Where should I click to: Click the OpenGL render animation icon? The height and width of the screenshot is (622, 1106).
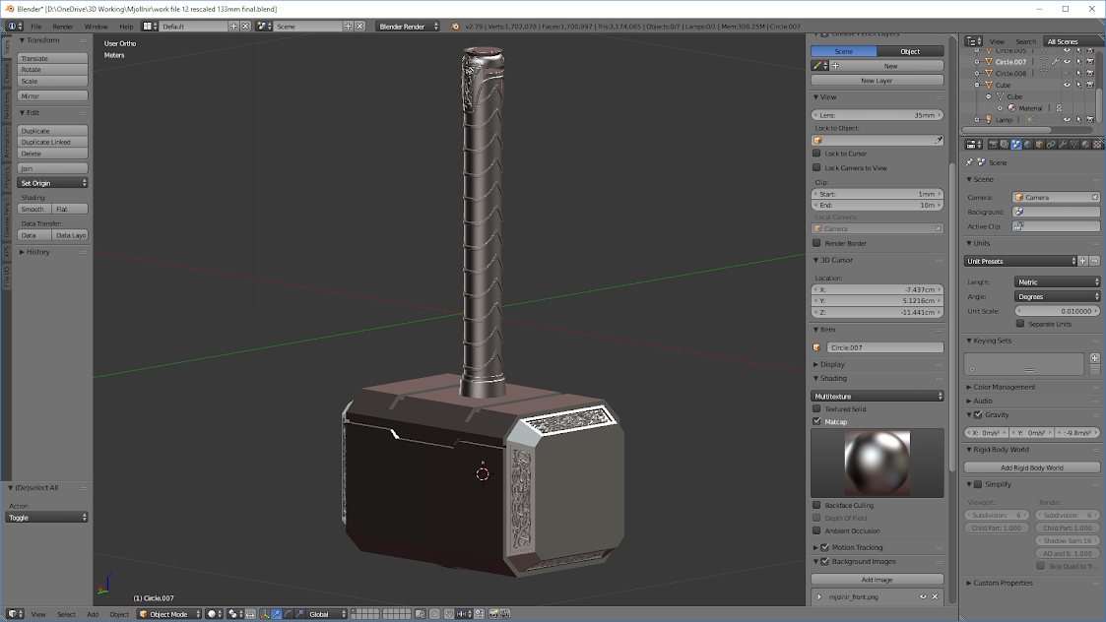point(504,613)
